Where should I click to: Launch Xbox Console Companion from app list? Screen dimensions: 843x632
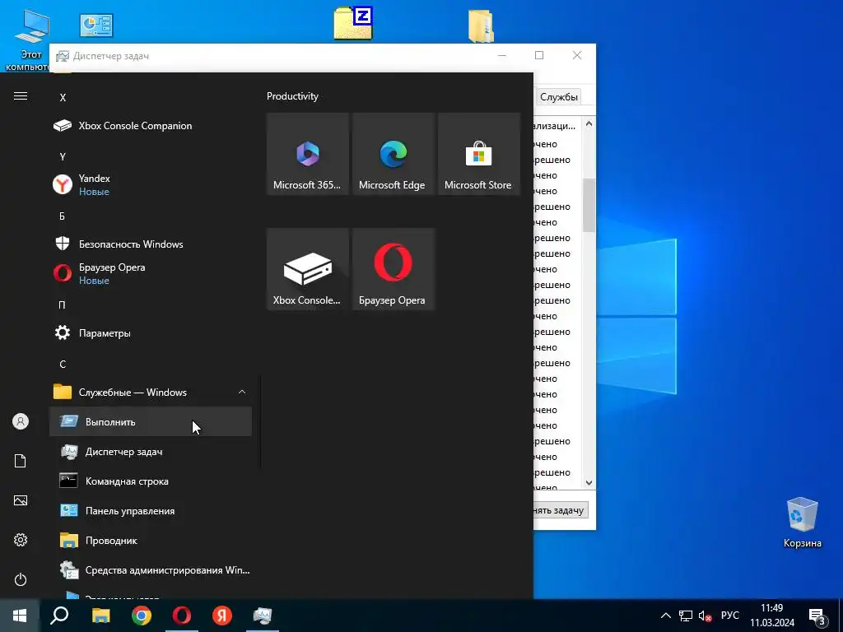[x=150, y=126]
